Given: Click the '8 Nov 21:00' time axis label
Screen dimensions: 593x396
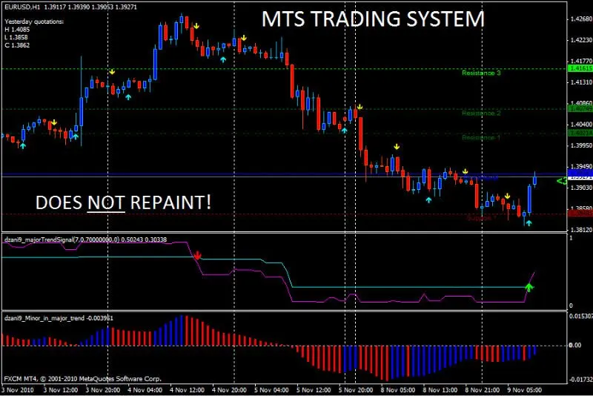Looking at the screenshot, I should 483,390.
